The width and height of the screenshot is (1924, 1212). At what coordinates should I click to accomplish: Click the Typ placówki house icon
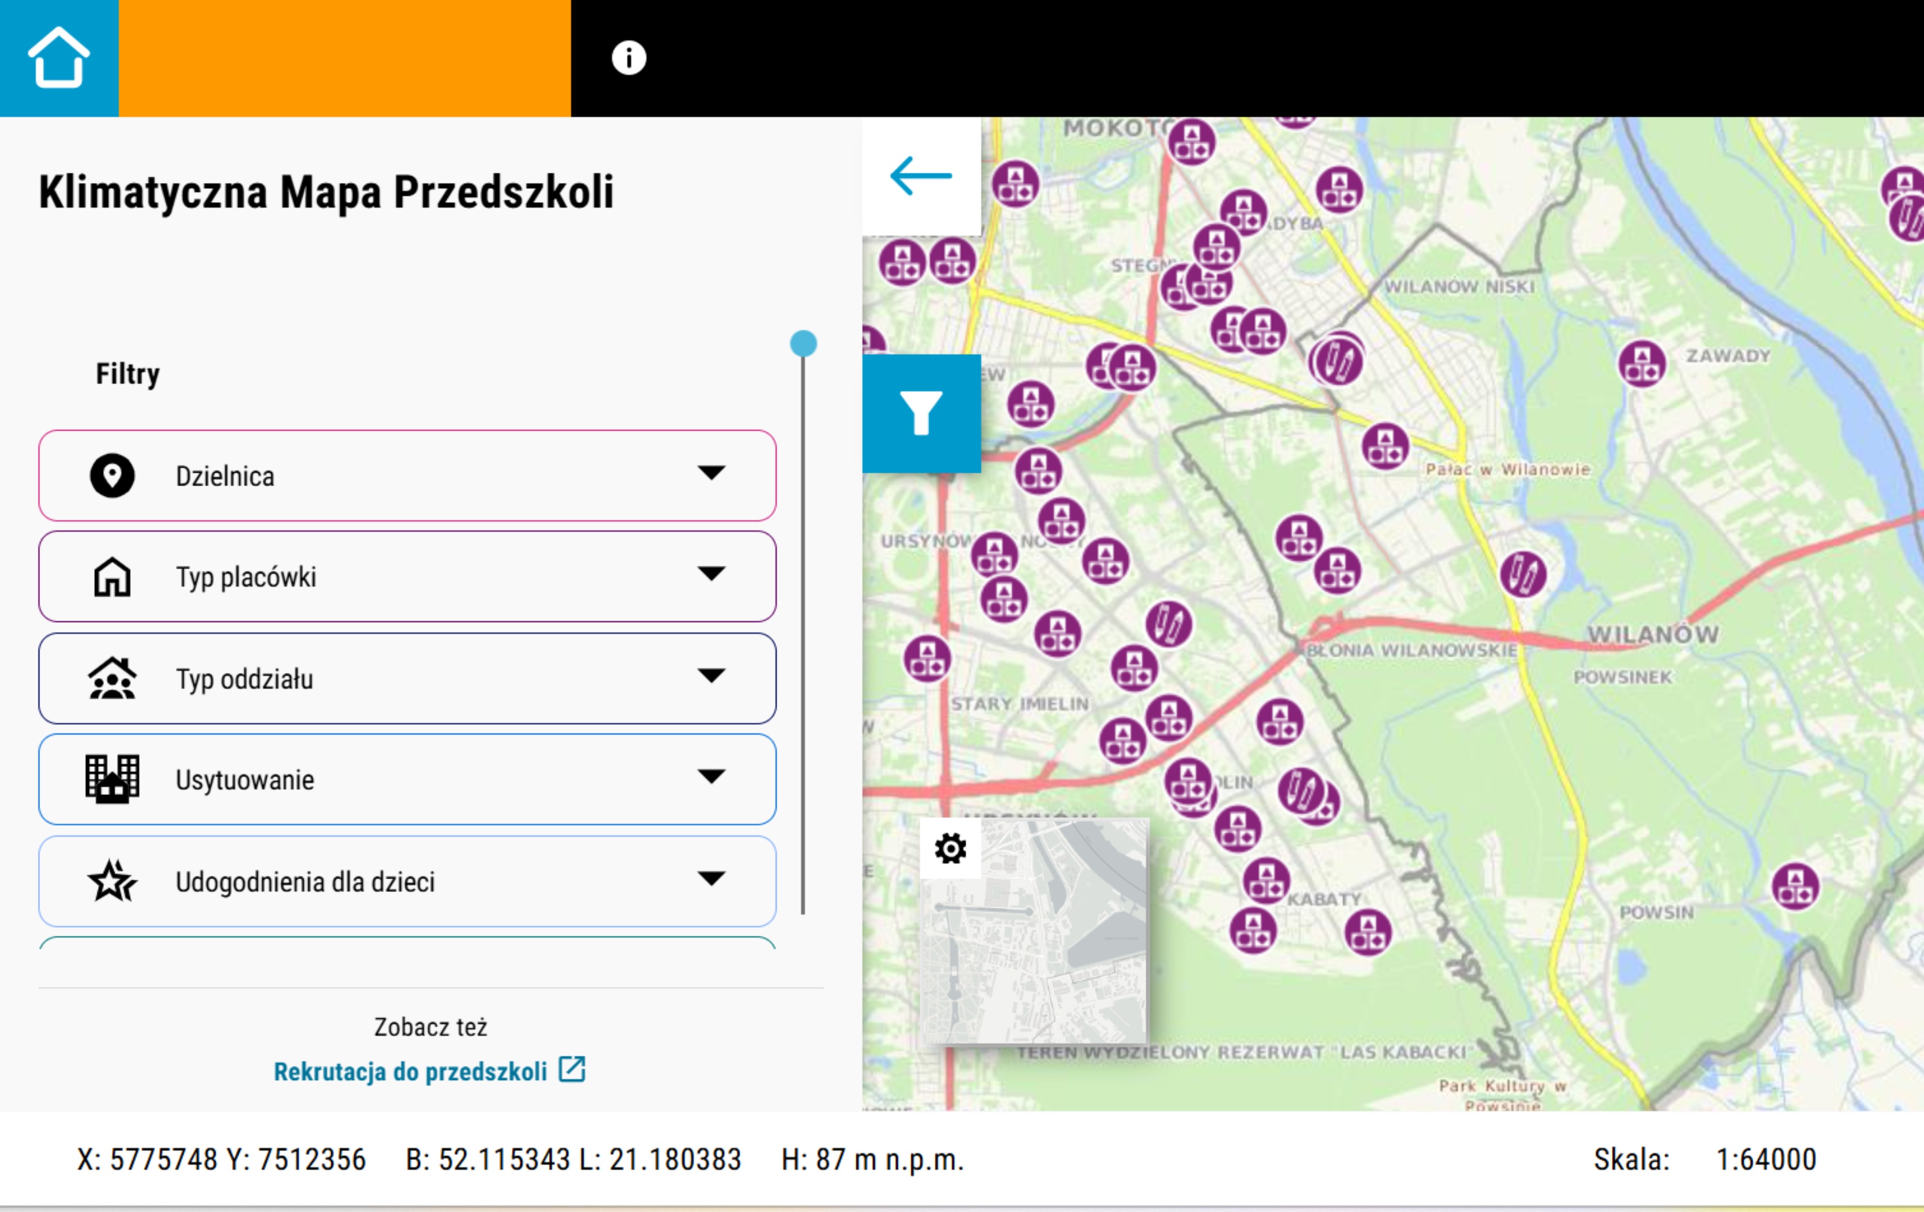click(112, 577)
